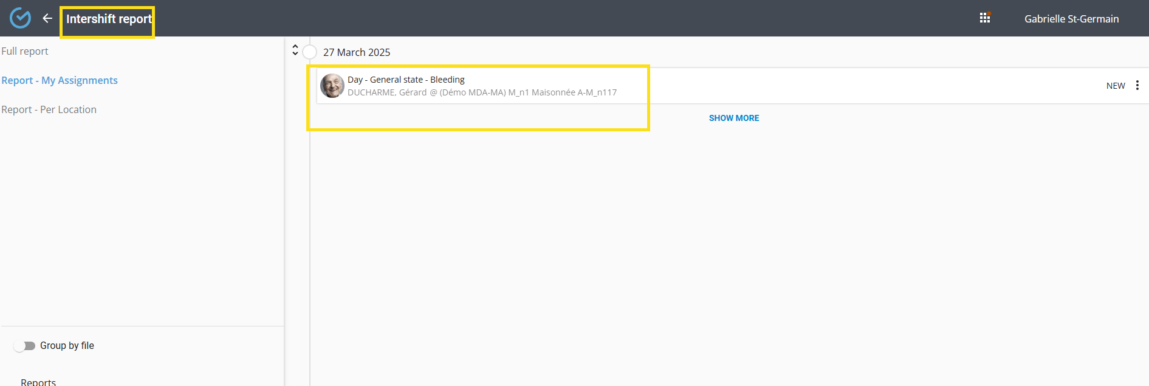1149x386 pixels.
Task: Open the Full report view
Action: 25,51
